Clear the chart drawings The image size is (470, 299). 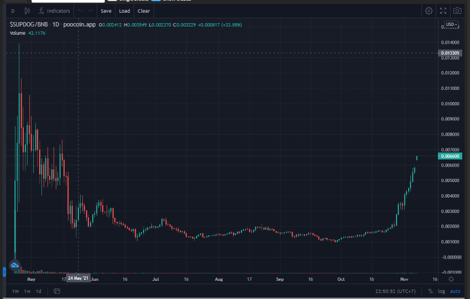click(x=144, y=11)
